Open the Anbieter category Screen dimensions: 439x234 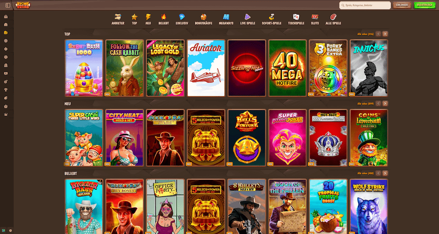pos(118,19)
